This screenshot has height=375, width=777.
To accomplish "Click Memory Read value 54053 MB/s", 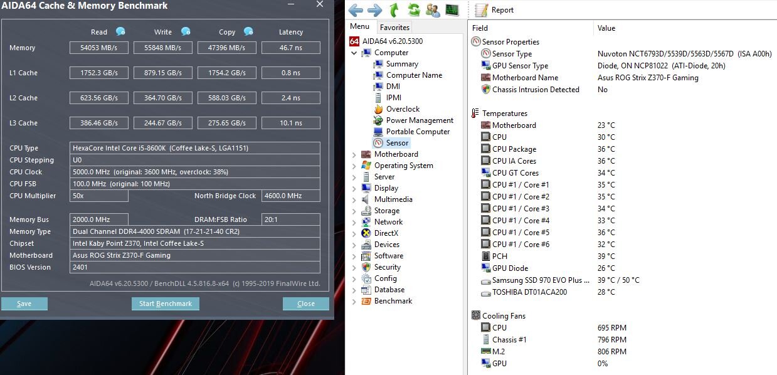I will click(99, 48).
